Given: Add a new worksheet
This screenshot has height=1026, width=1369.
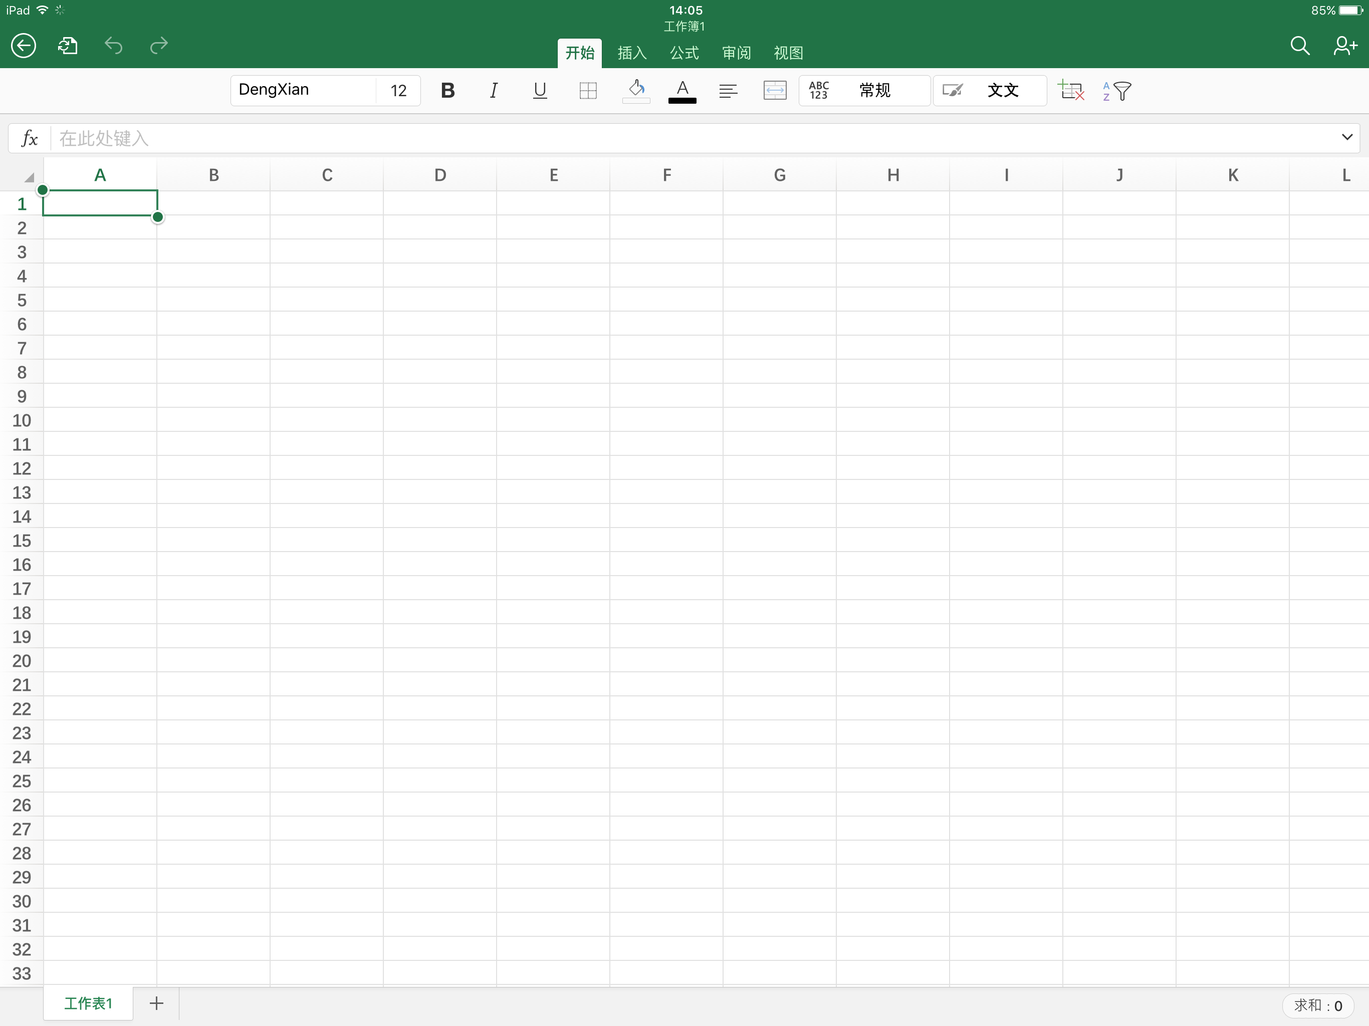Looking at the screenshot, I should coord(156,1004).
